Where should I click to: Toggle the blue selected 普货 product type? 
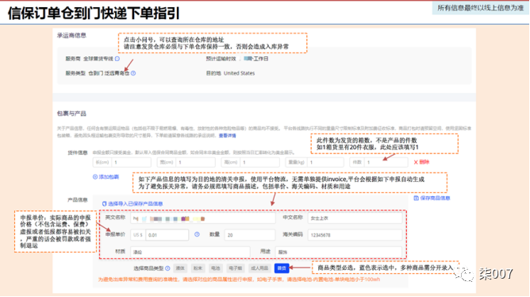coord(282,268)
